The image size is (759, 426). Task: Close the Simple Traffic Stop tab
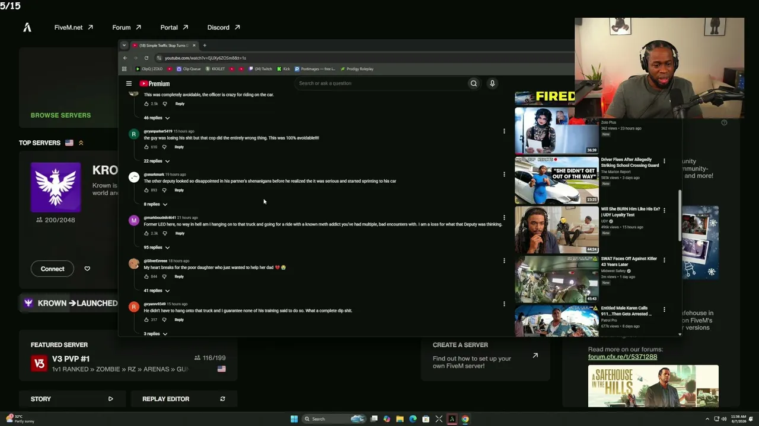pyautogui.click(x=194, y=46)
